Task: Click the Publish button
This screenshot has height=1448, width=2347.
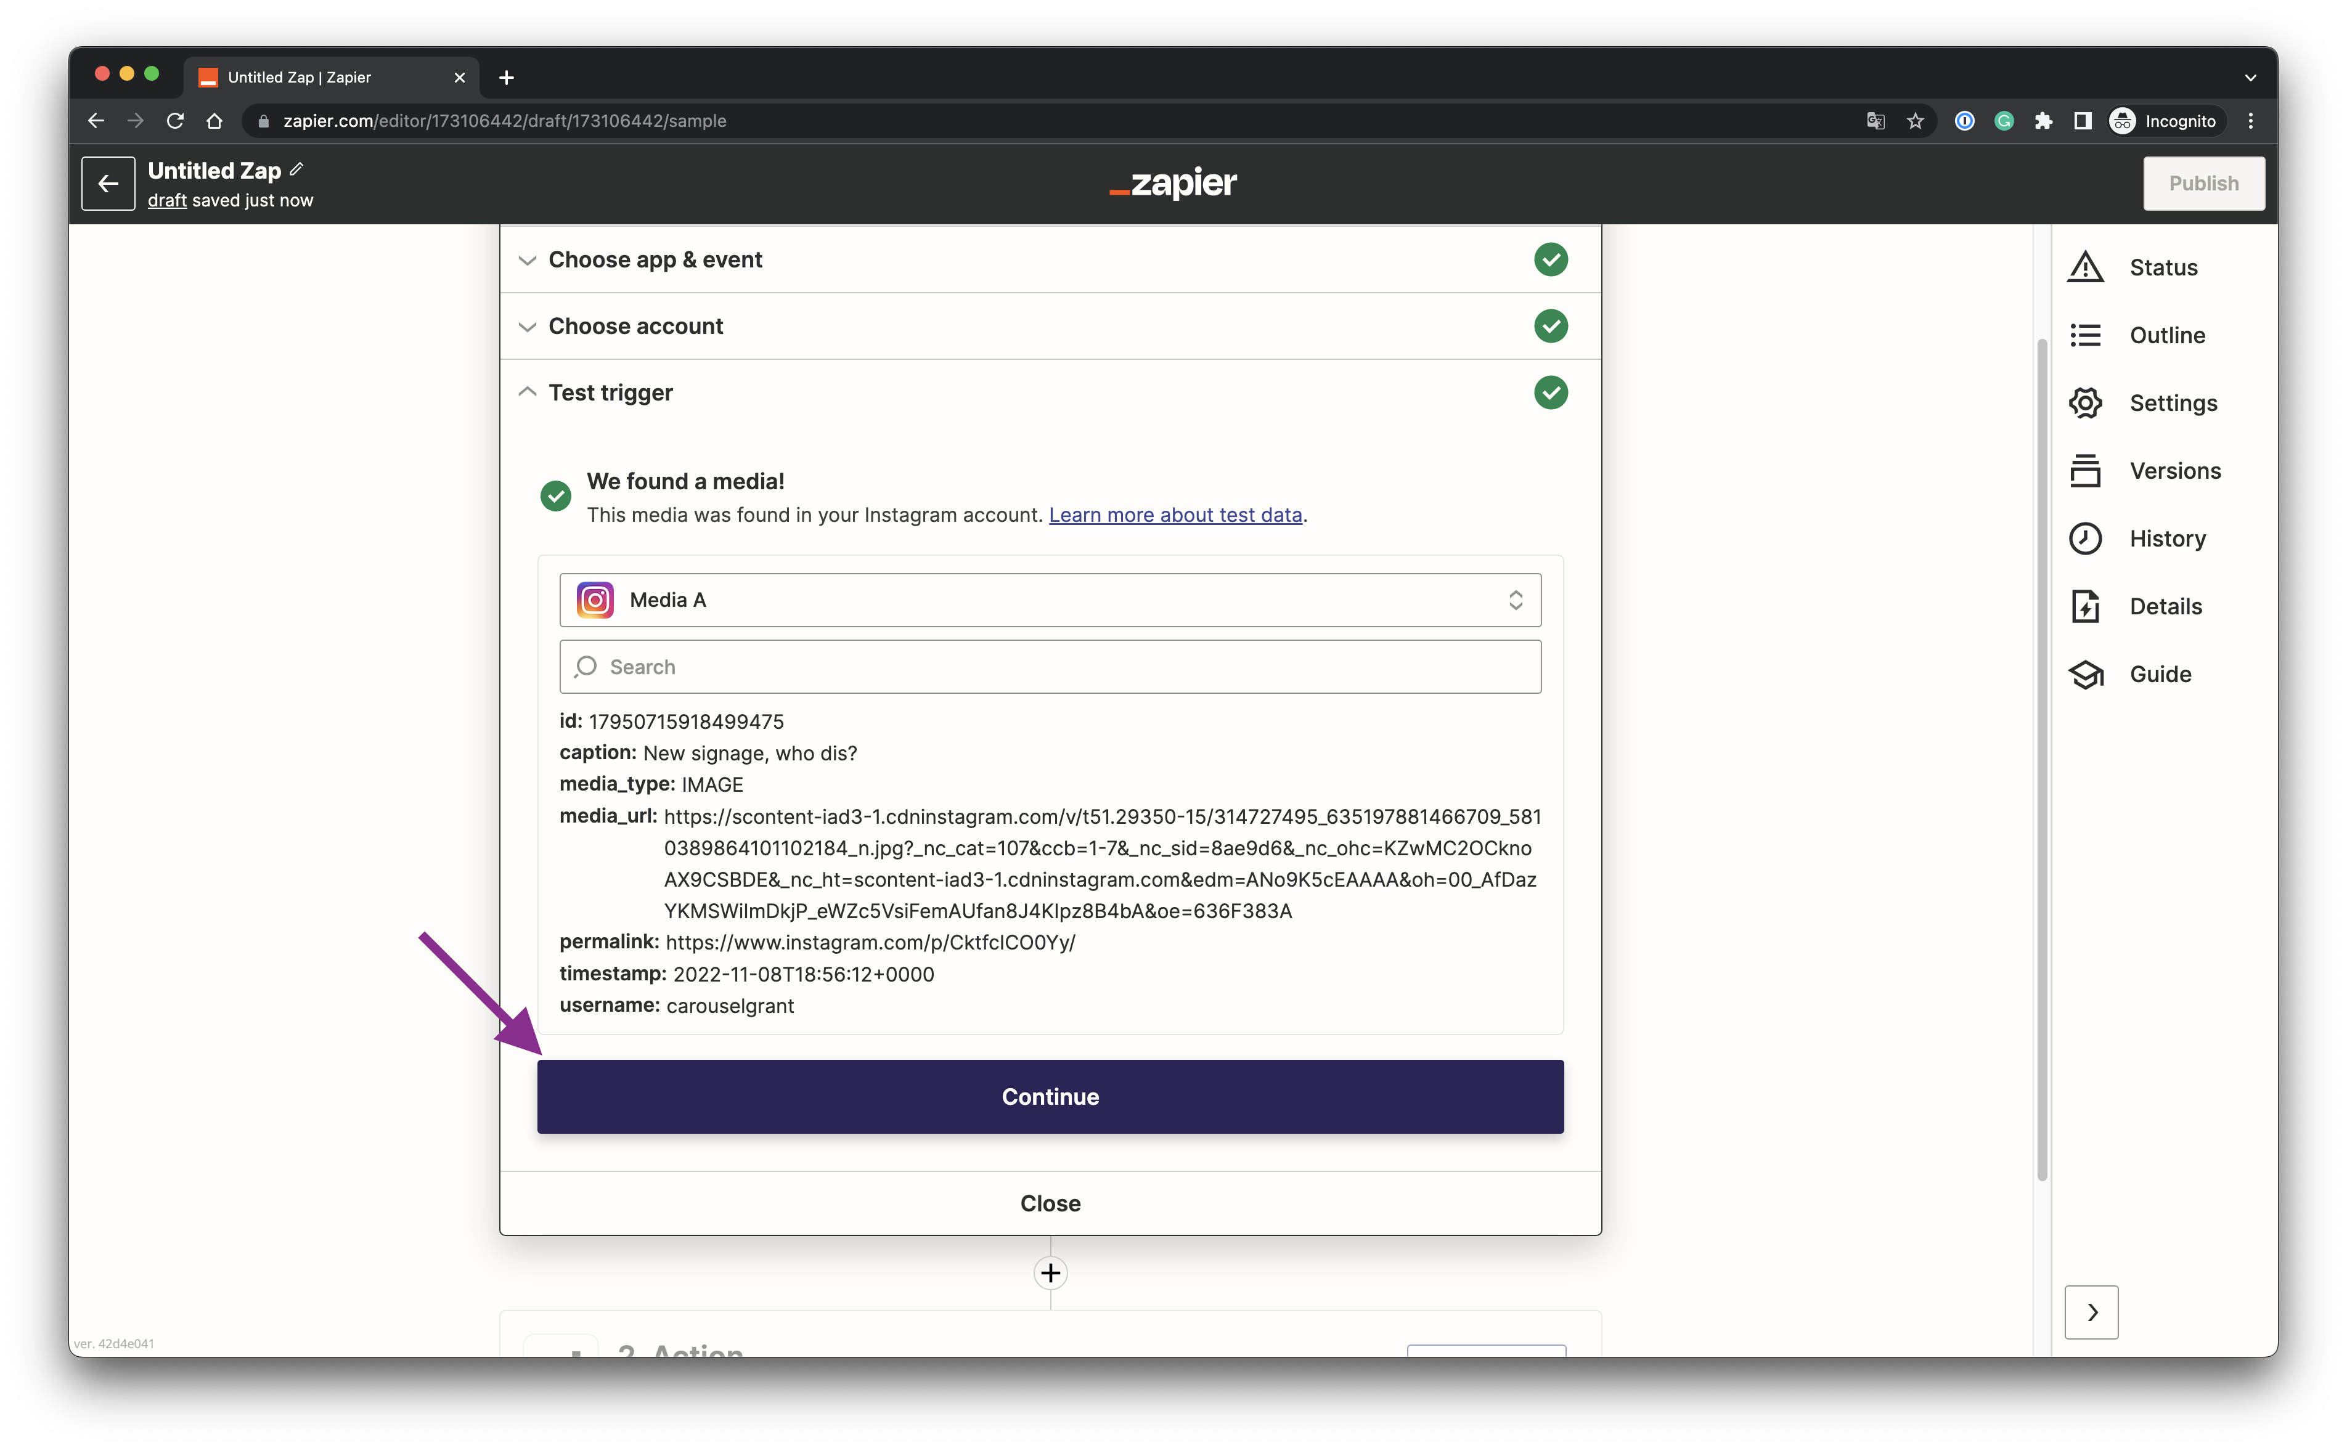Action: tap(2203, 183)
